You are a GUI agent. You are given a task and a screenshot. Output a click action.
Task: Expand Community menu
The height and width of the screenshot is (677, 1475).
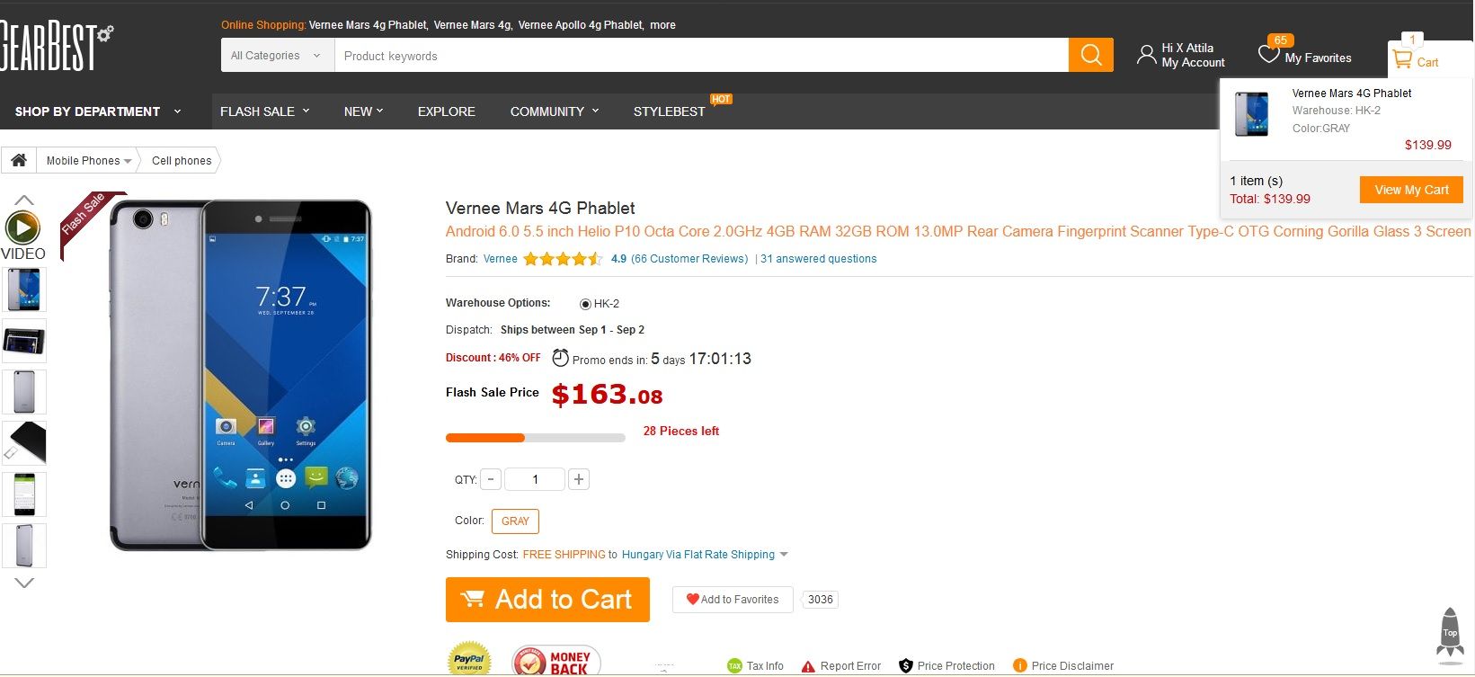tap(555, 111)
